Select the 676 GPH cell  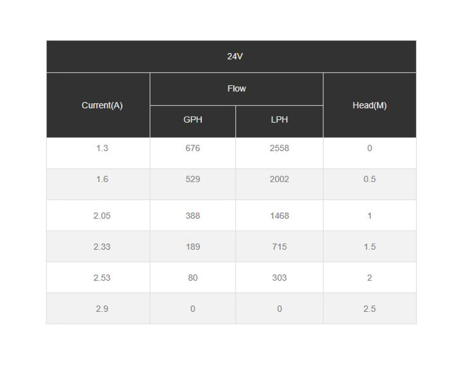tap(193, 153)
